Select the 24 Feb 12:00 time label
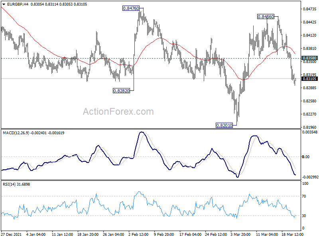The width and height of the screenshot is (319, 239). coord(216,235)
